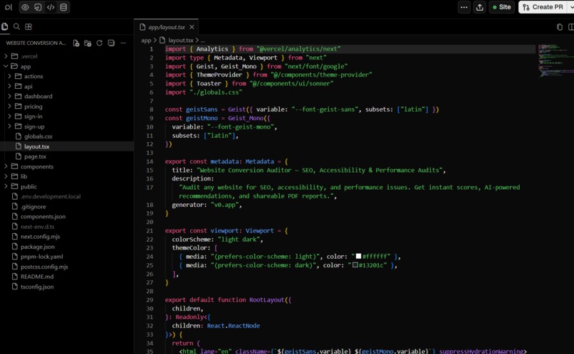
Task: Open the Database view icon
Action: coord(63,7)
